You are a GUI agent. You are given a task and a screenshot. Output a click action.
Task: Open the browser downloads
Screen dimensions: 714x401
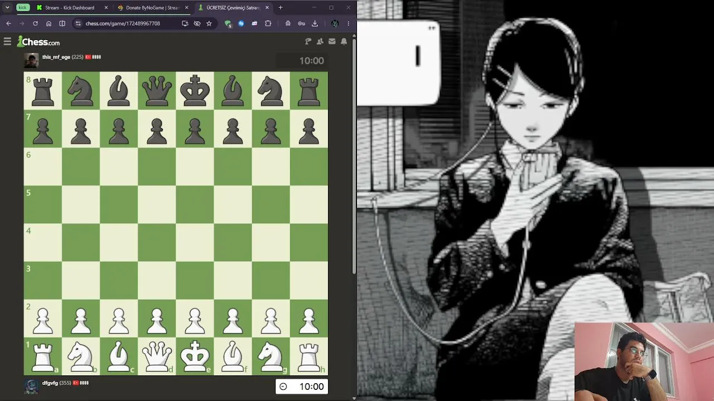pyautogui.click(x=315, y=23)
